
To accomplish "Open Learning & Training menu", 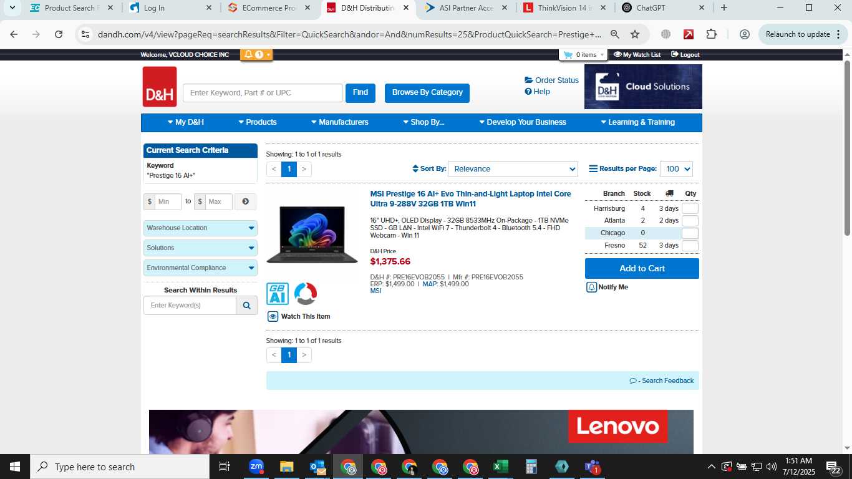I will pos(638,122).
